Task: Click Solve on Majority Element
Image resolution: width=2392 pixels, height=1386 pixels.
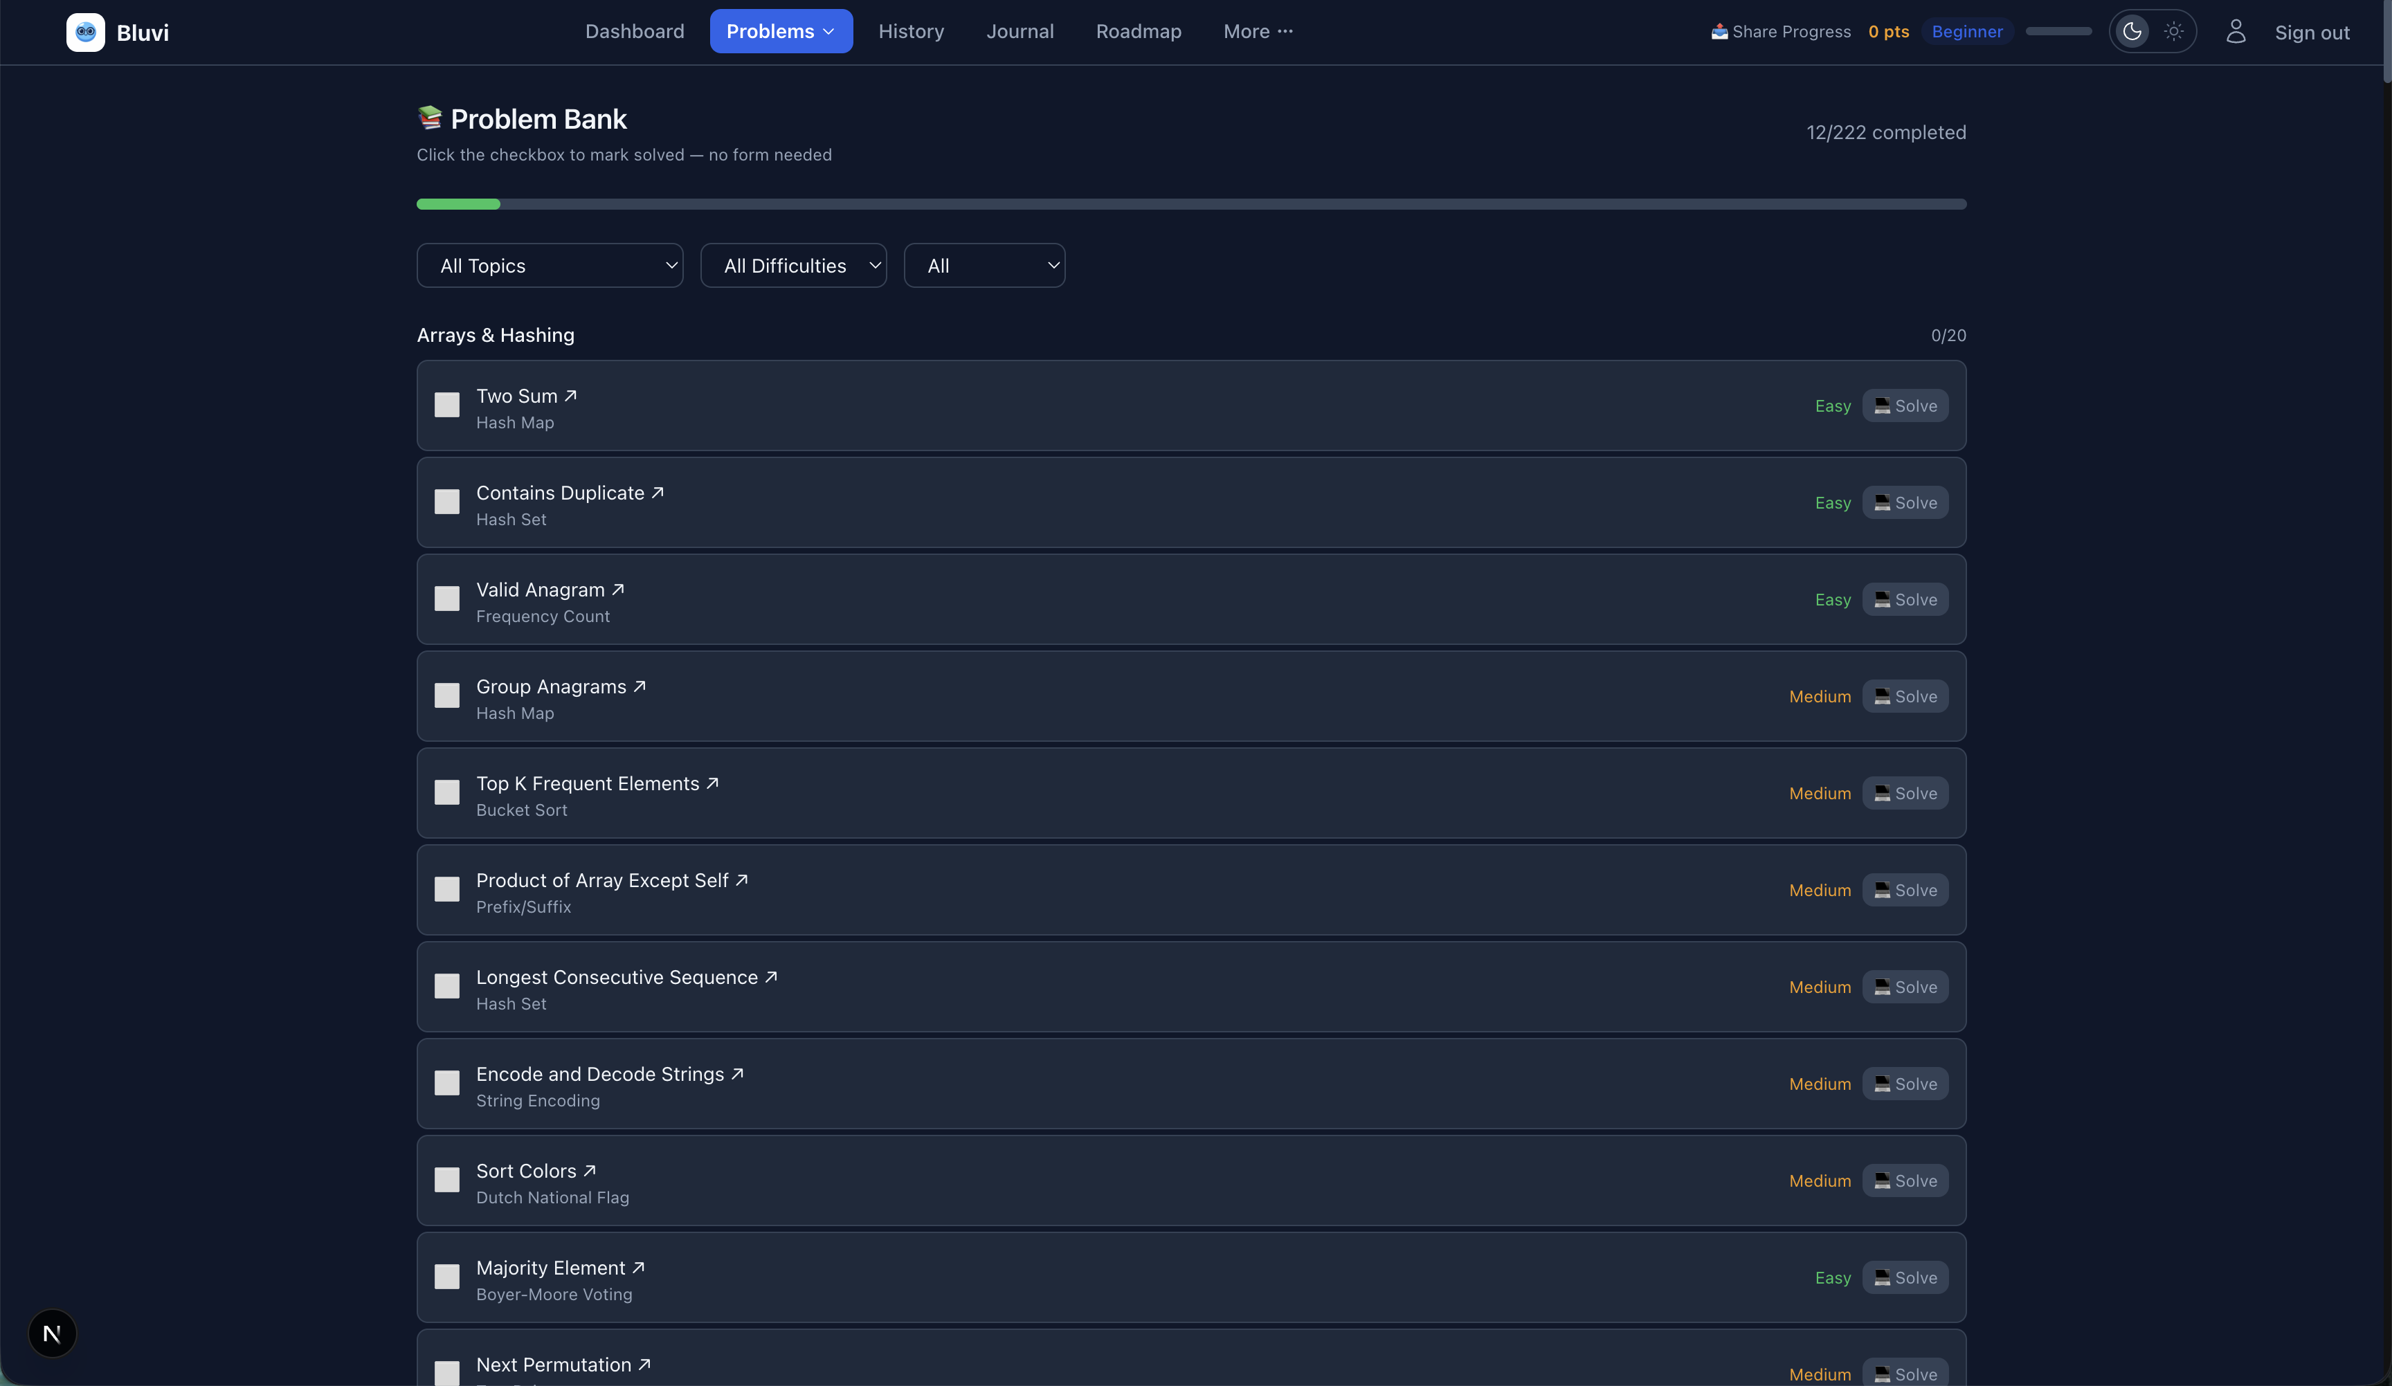Action: (x=1906, y=1277)
